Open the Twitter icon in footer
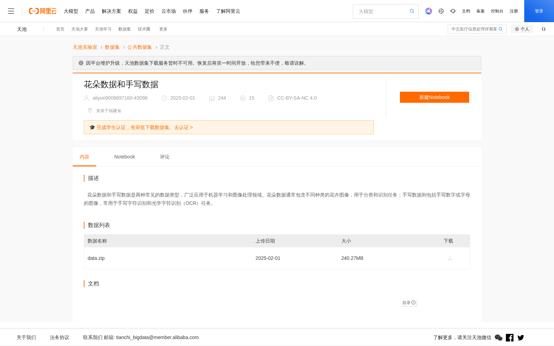Viewport: 554px width, 346px height. click(521, 338)
